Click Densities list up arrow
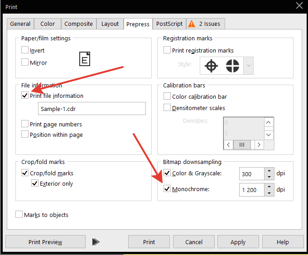 pyautogui.click(x=269, y=122)
